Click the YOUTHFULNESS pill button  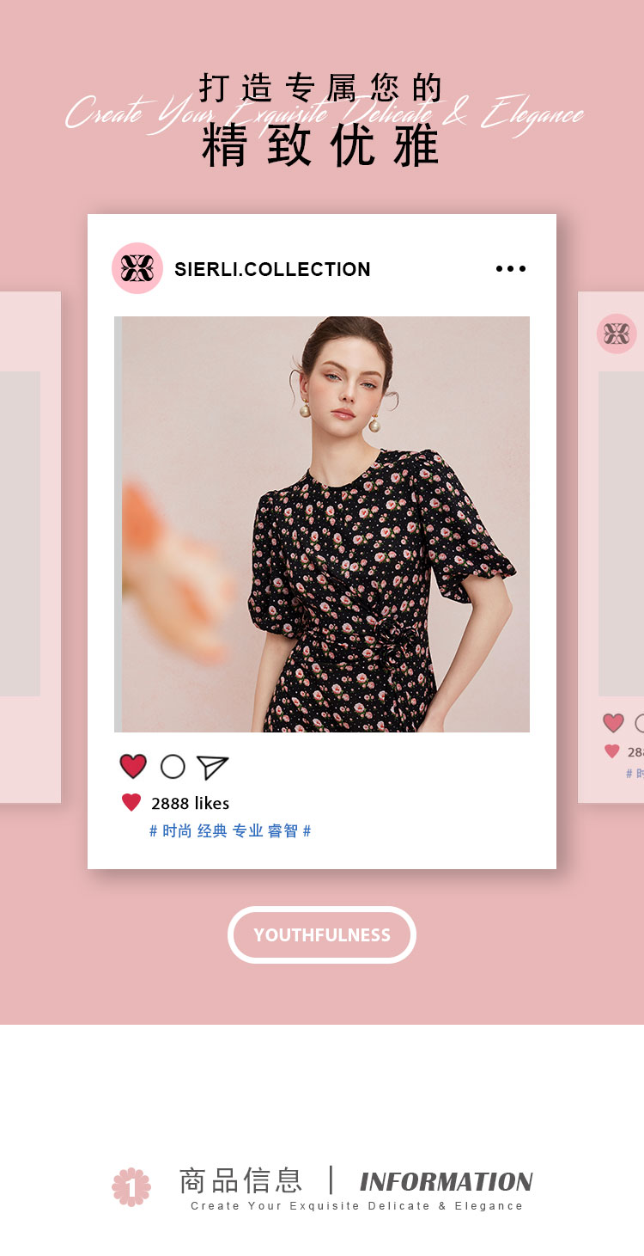click(x=322, y=934)
